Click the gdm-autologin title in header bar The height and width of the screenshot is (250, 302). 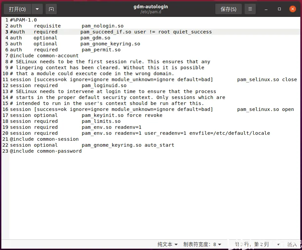pyautogui.click(x=151, y=7)
